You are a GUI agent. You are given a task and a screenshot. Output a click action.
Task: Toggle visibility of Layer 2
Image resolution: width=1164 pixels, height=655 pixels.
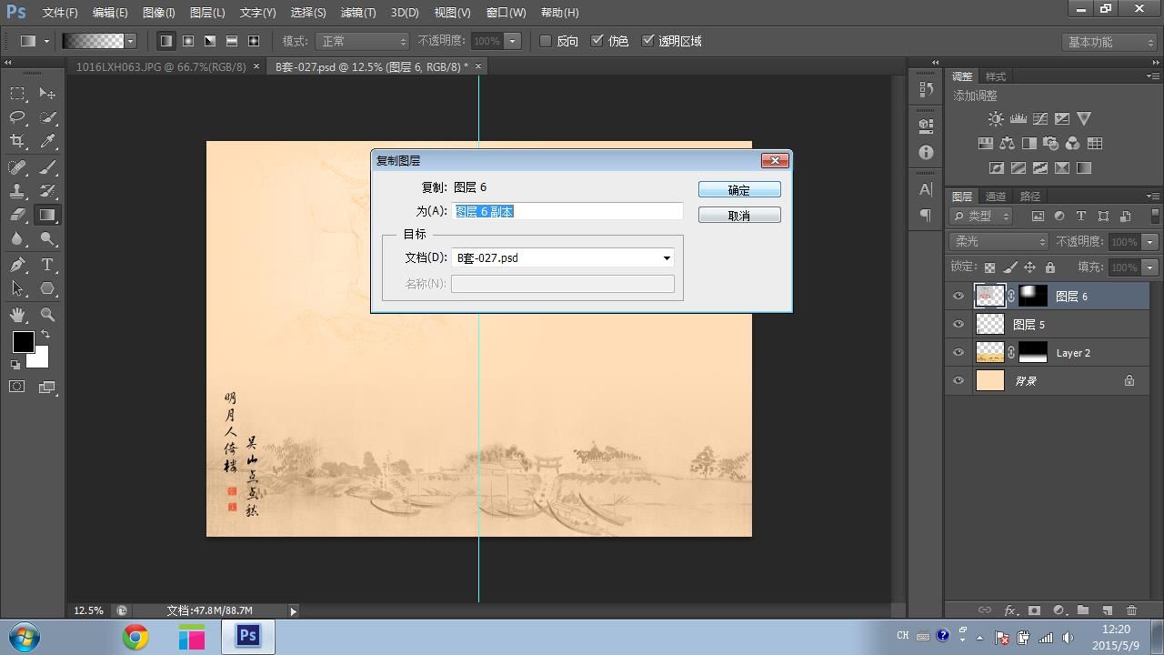[958, 353]
